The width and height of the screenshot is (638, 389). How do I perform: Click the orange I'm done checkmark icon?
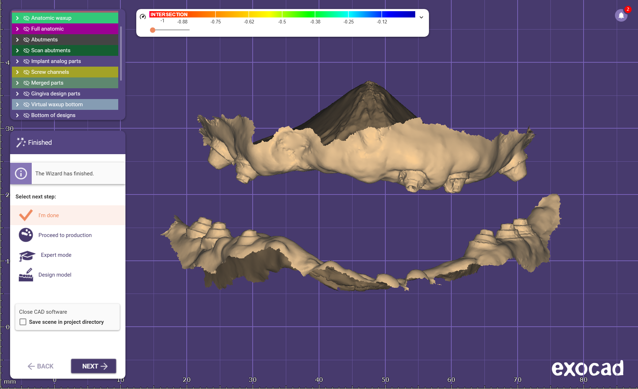click(x=26, y=215)
